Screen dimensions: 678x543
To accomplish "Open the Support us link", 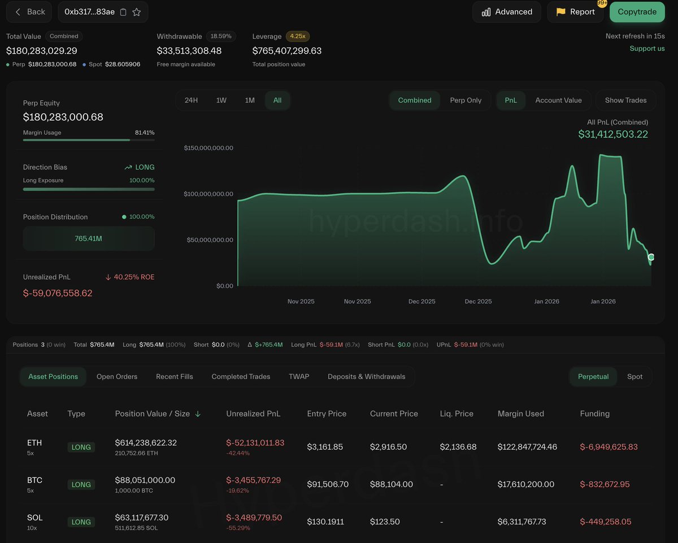I will click(x=647, y=49).
